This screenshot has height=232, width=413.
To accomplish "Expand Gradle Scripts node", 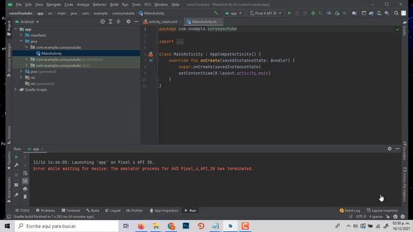I will (x=15, y=90).
